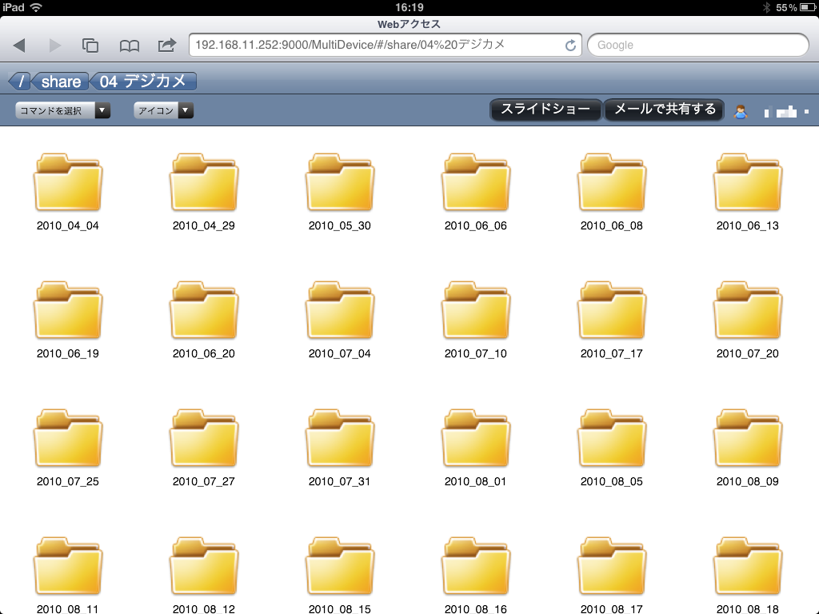The image size is (819, 614).
Task: Open the コマンドを選択 dropdown
Action: [62, 110]
